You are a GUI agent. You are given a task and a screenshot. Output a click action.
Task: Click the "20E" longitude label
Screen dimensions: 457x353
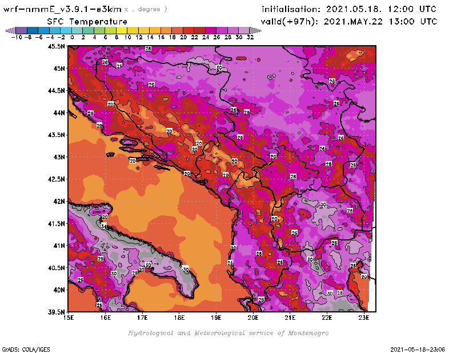click(253, 318)
